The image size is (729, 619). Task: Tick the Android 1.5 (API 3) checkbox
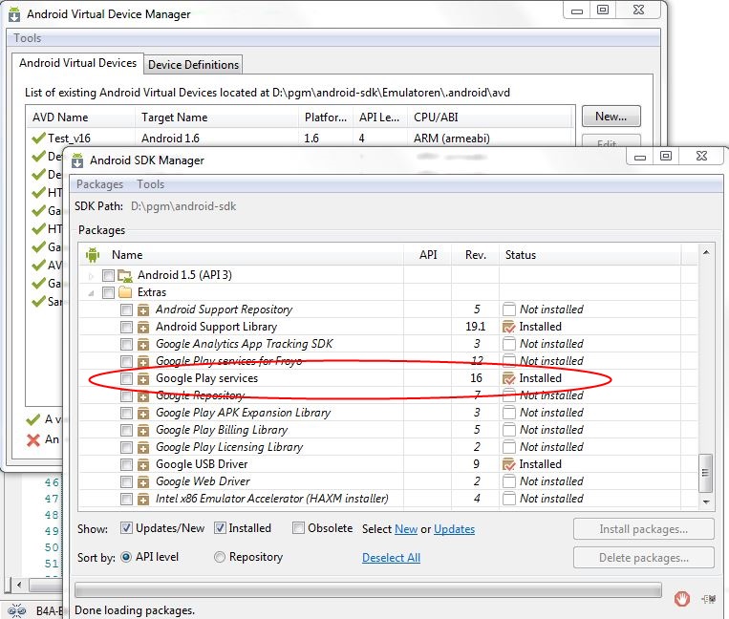108,275
